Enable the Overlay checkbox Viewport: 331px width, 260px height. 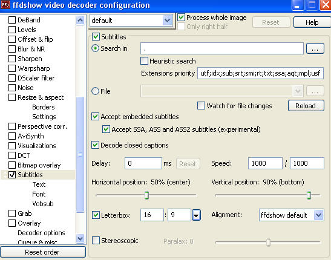coord(12,223)
